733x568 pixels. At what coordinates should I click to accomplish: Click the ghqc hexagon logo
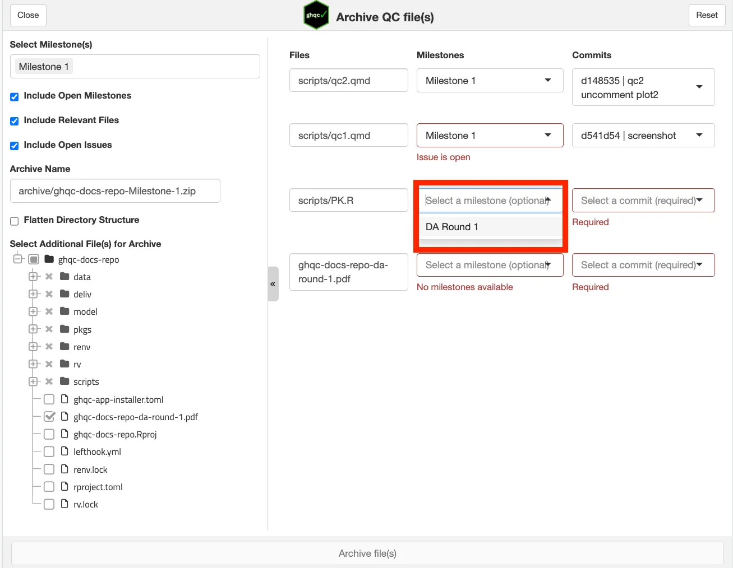(316, 16)
